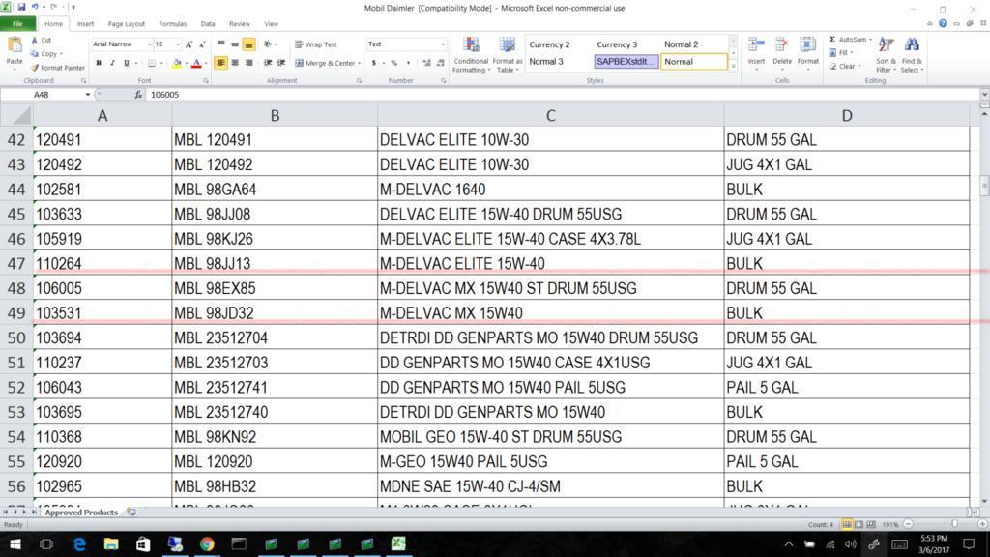This screenshot has height=557, width=990.
Task: Open the Format cells menu icon
Action: pyautogui.click(x=807, y=44)
